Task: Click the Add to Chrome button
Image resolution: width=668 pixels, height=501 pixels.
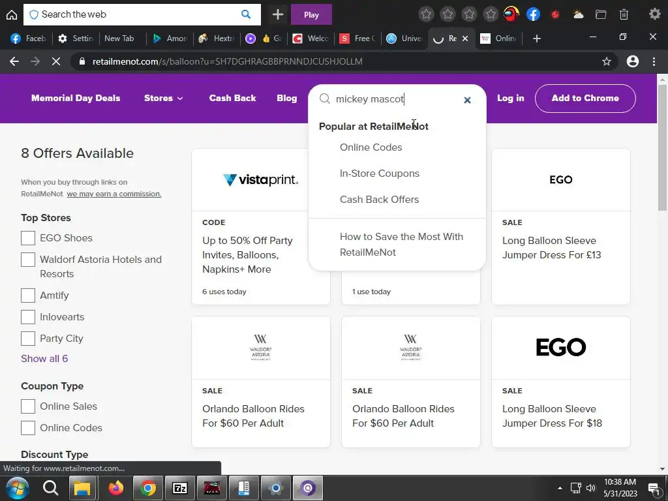Action: tap(585, 98)
